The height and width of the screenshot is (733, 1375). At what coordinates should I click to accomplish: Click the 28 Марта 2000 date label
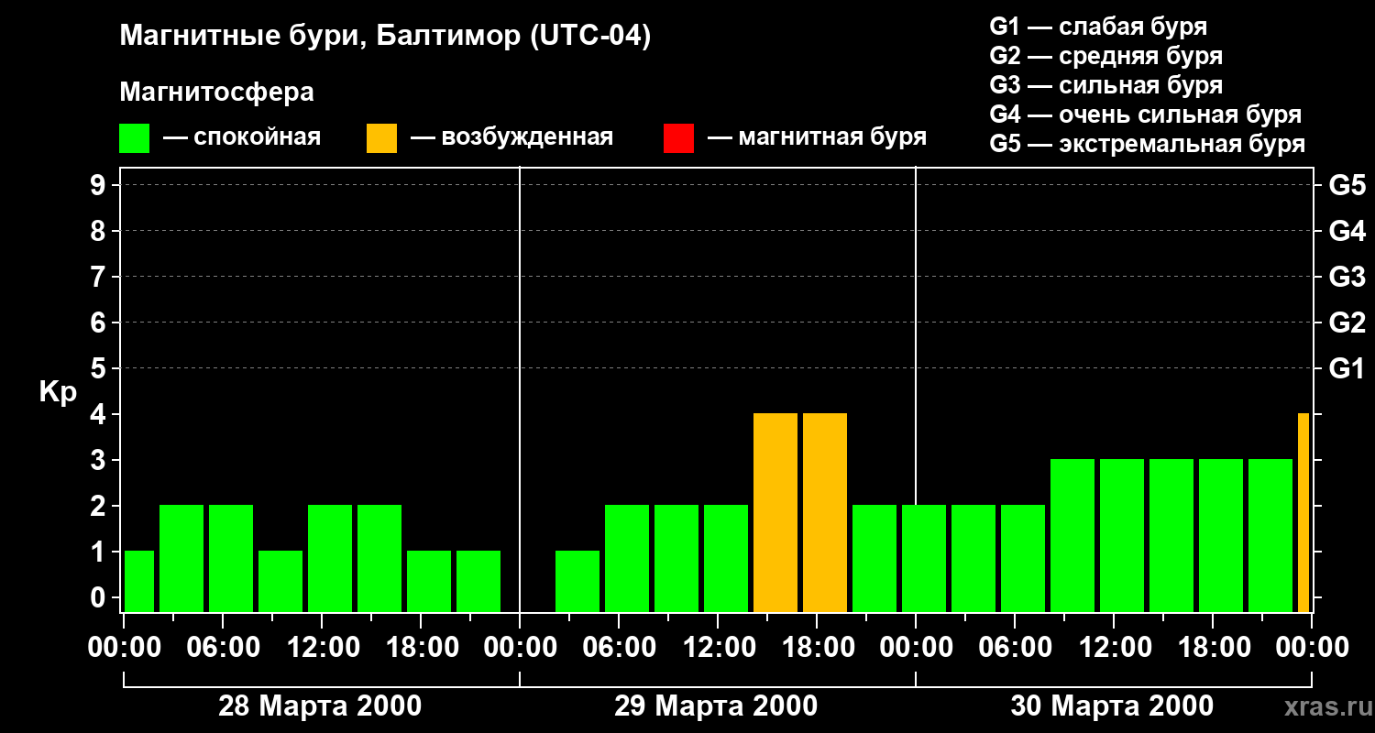click(x=320, y=706)
